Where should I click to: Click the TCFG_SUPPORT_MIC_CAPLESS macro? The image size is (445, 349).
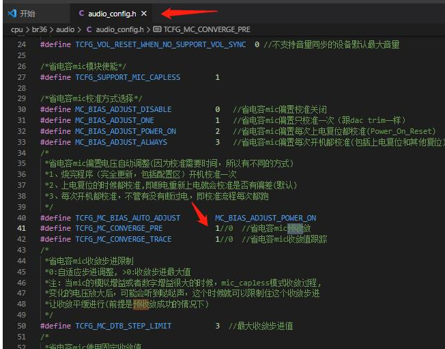(128, 77)
